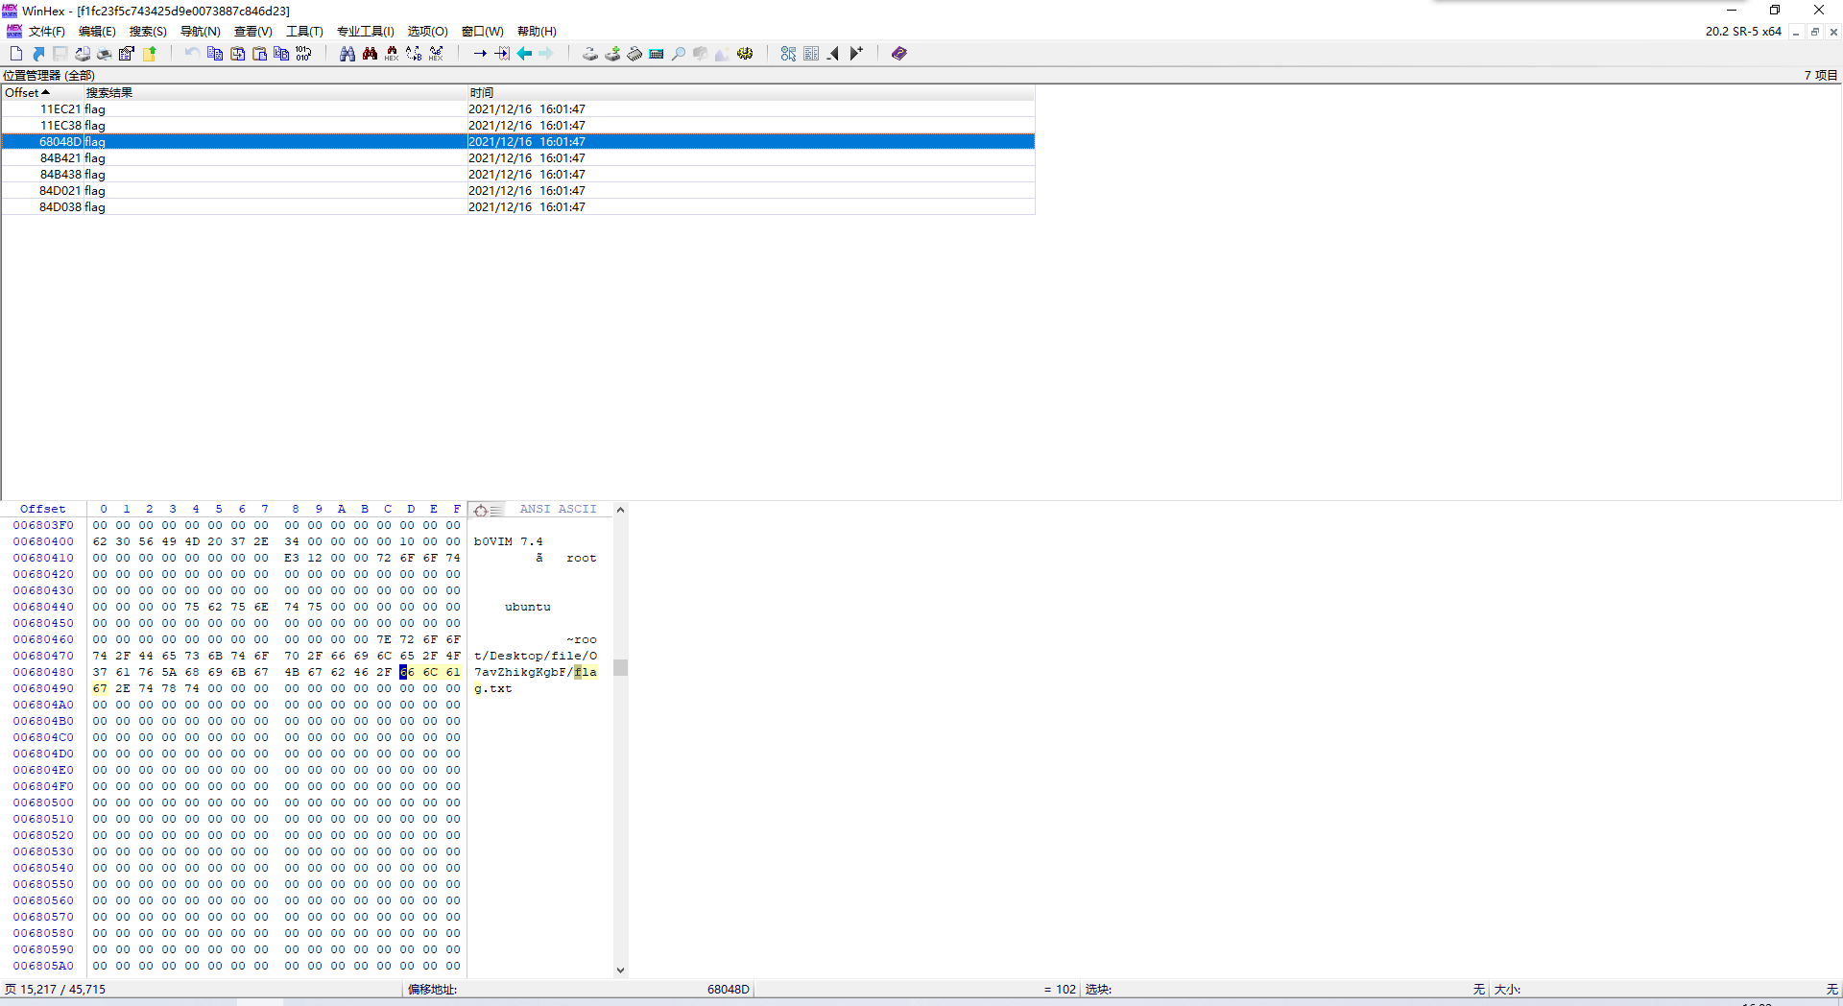
Task: Select the search result at offset 84B438
Action: pyautogui.click(x=518, y=175)
